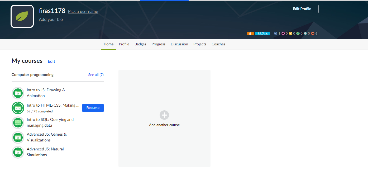Viewport: 368px width, 171px height.
Task: Click the firas1178 profile name
Action: coord(52,11)
